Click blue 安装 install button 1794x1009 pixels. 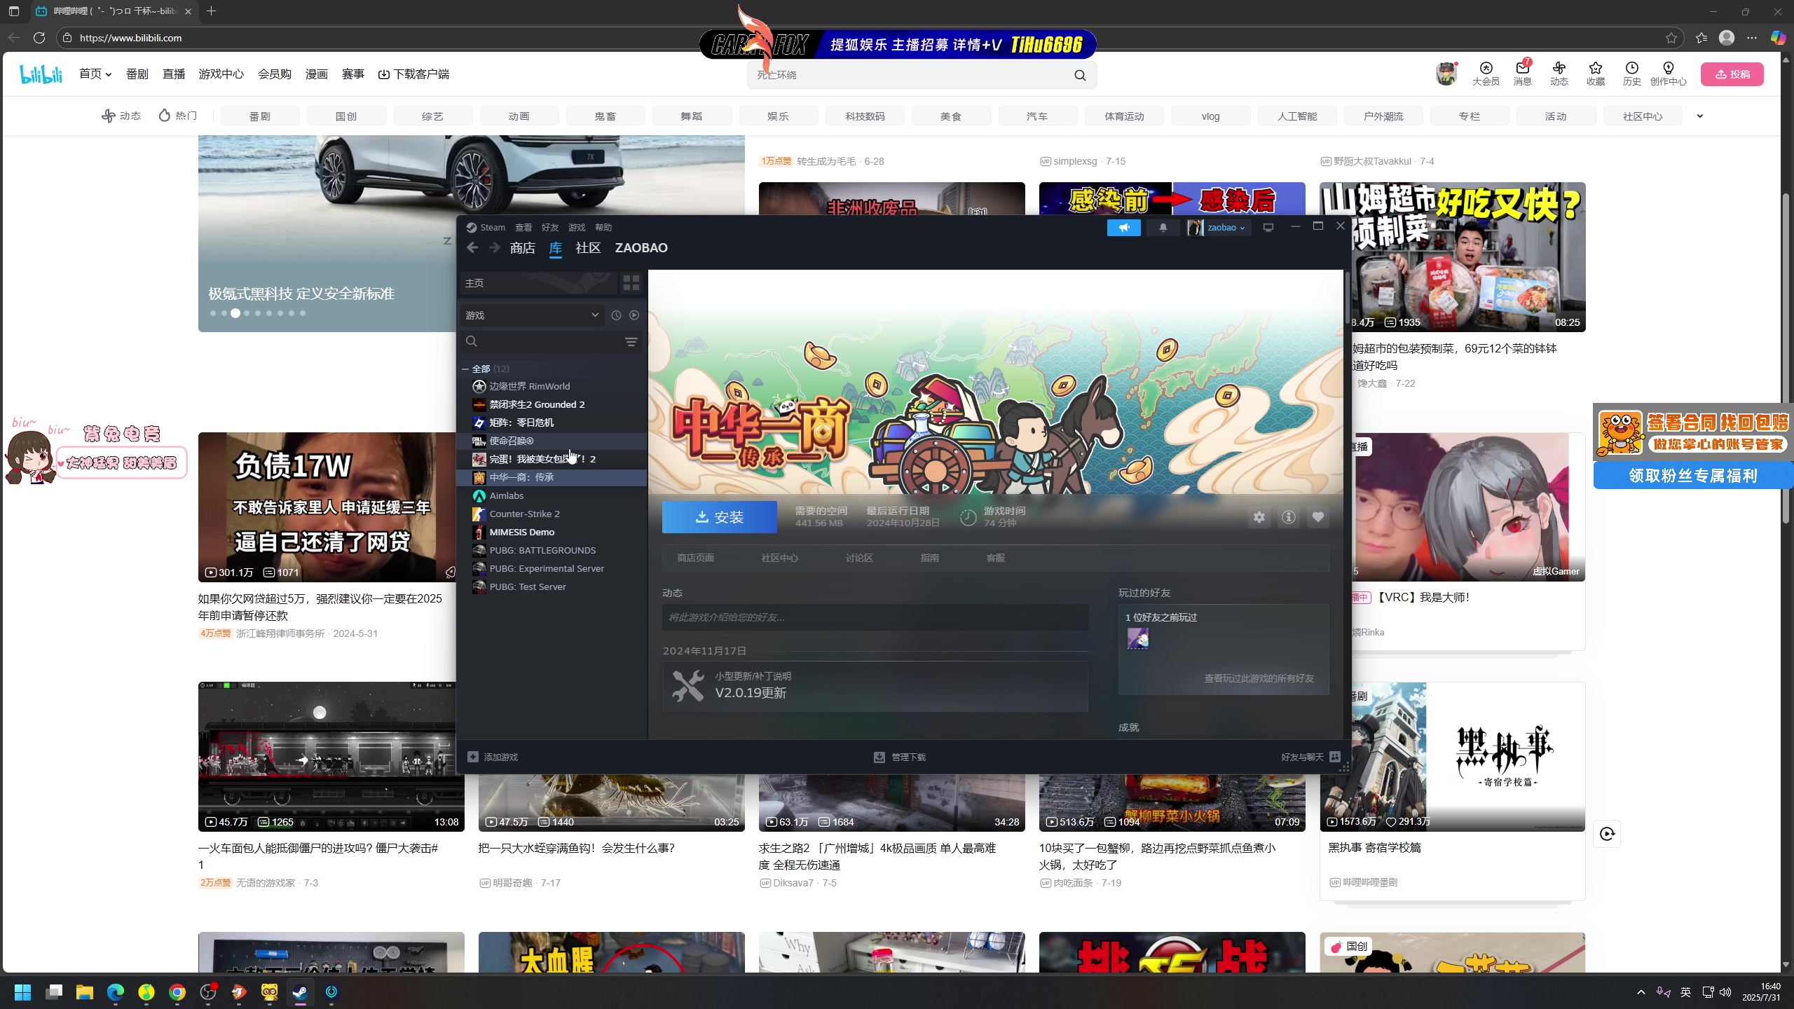point(719,517)
